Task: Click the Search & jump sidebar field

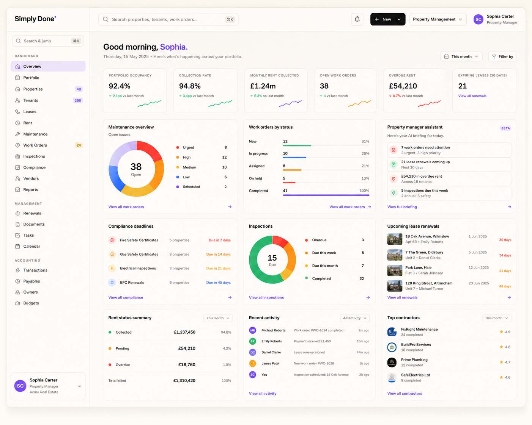Action: point(48,41)
